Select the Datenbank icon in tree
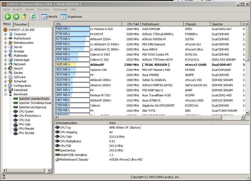This screenshot has height=181, width=251. coord(10,90)
